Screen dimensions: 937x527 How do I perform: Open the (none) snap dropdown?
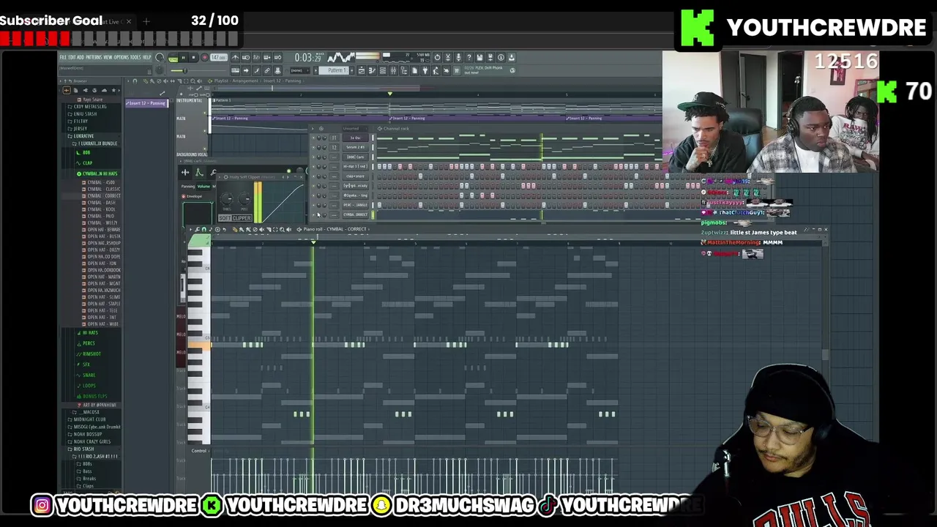pyautogui.click(x=299, y=70)
